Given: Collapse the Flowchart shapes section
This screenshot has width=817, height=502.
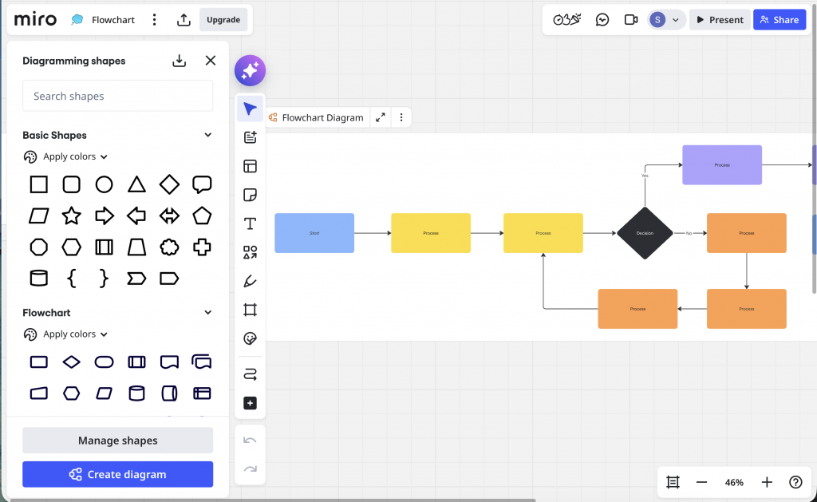Looking at the screenshot, I should 207,312.
